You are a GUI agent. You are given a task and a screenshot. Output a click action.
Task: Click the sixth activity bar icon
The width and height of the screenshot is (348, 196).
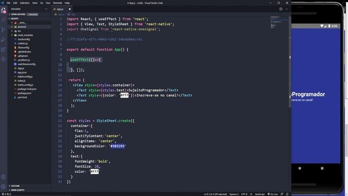click(x=3, y=59)
